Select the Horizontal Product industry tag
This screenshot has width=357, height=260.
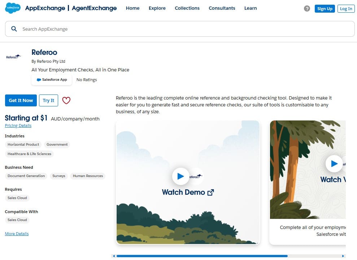(x=23, y=145)
